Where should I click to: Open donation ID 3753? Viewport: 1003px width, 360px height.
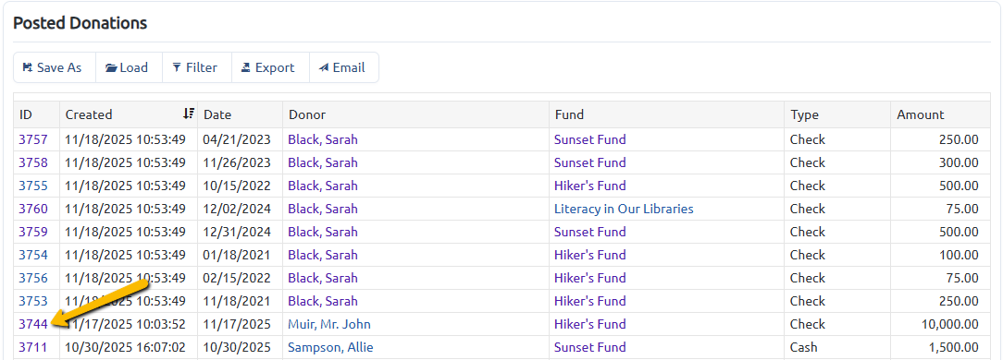pos(33,301)
